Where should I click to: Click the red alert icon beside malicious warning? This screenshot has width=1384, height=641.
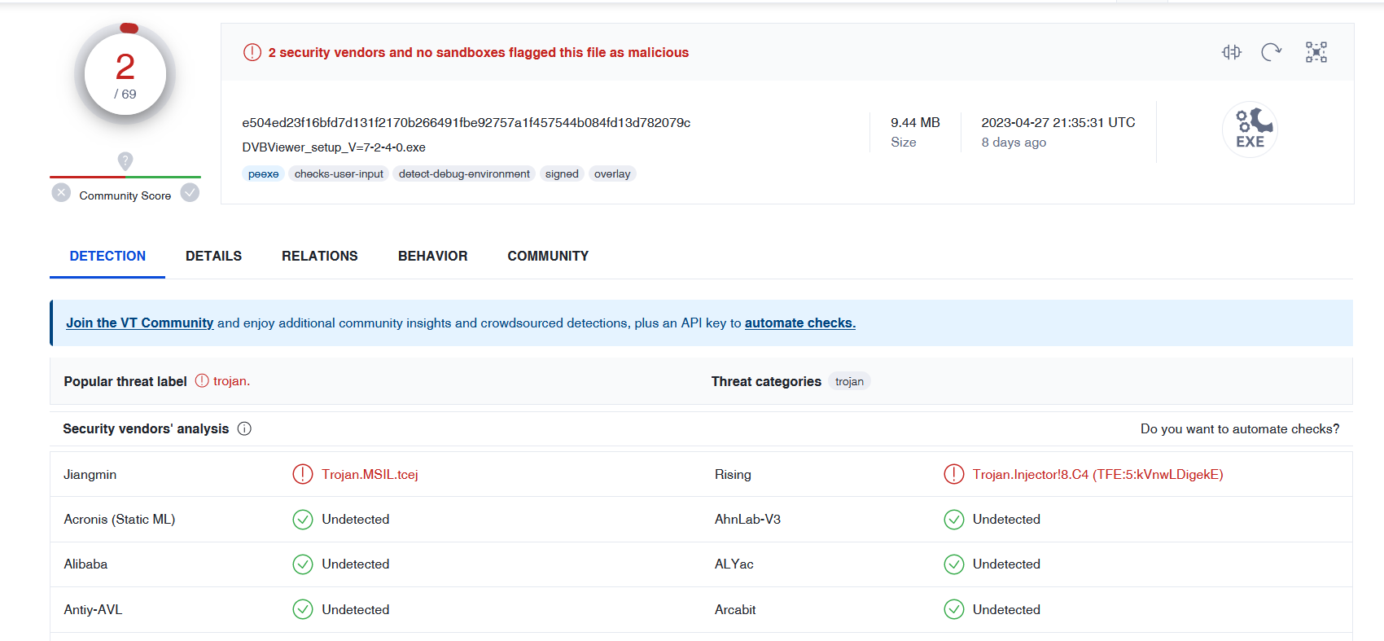252,52
